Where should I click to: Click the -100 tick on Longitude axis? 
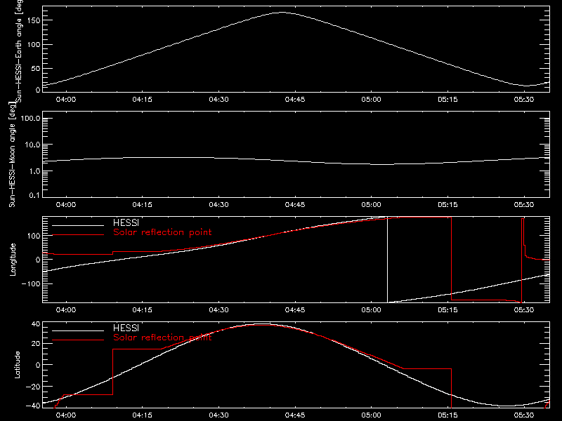click(x=31, y=283)
